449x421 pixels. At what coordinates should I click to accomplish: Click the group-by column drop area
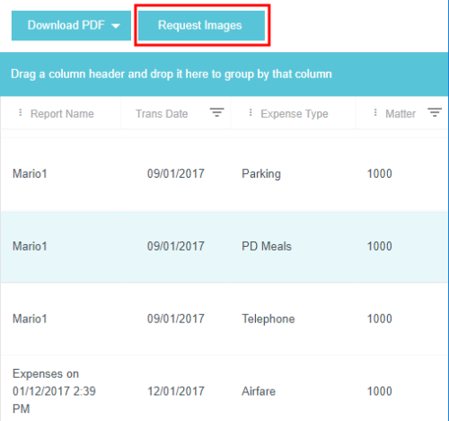224,74
